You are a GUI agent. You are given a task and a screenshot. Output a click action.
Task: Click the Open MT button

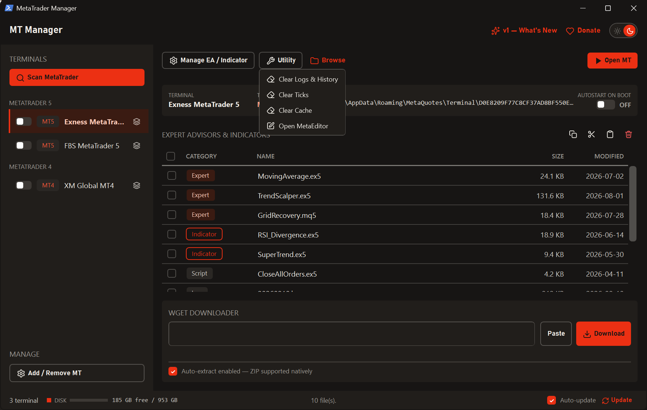point(613,61)
